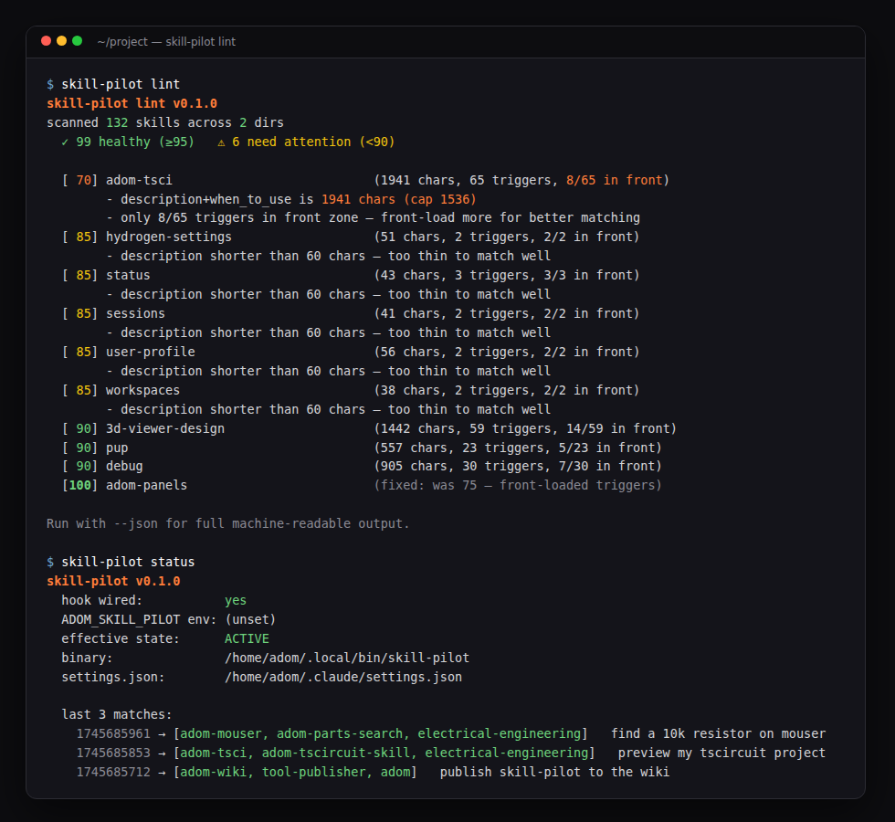Click the '[adom-tsci, adom-tscircuit-skill, electrical-engineering]' match list
Screen dimensions: 895x822
click(384, 753)
